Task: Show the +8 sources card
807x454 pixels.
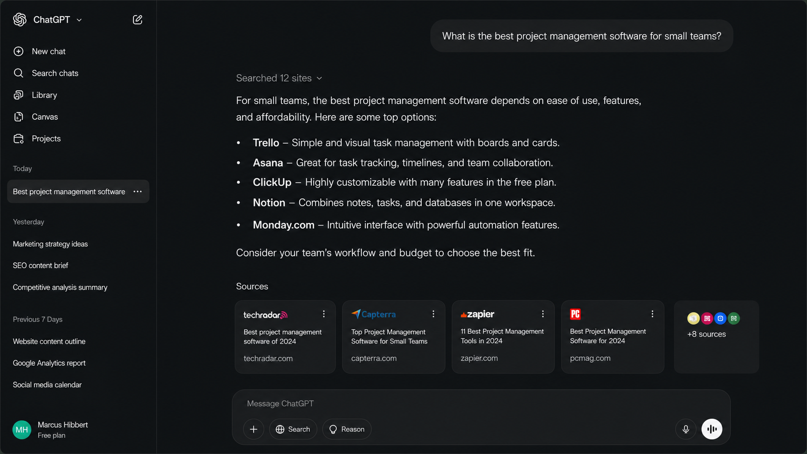Action: pos(716,337)
